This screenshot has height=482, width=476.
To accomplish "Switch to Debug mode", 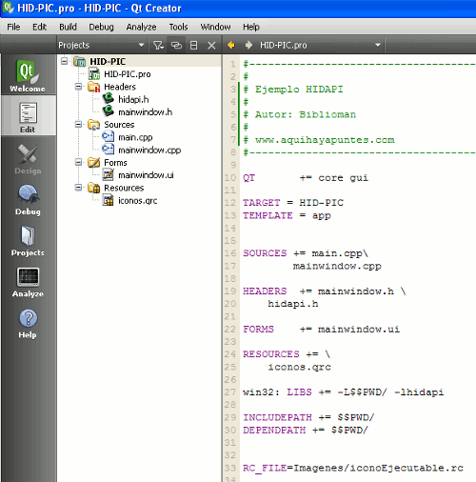I will point(28,200).
